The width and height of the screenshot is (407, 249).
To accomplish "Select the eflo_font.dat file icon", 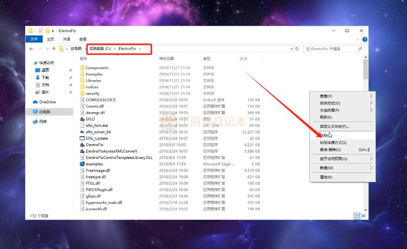I will tap(82, 125).
